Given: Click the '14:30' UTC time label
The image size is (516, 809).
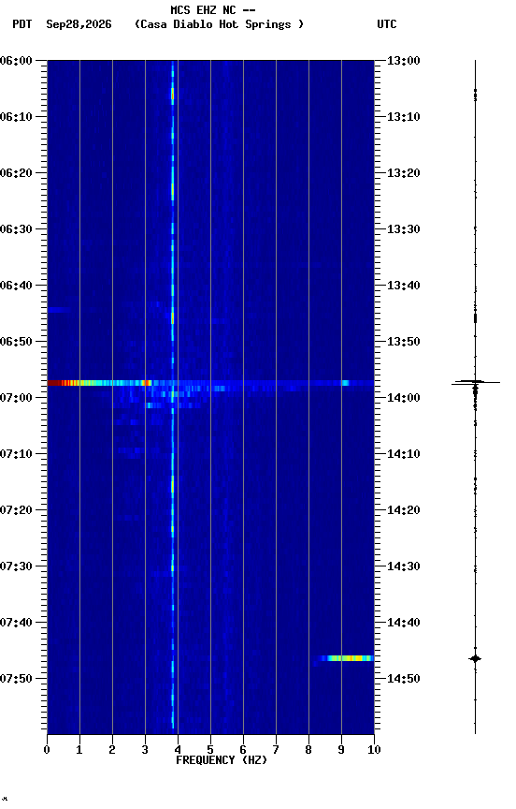Looking at the screenshot, I should pos(404,566).
